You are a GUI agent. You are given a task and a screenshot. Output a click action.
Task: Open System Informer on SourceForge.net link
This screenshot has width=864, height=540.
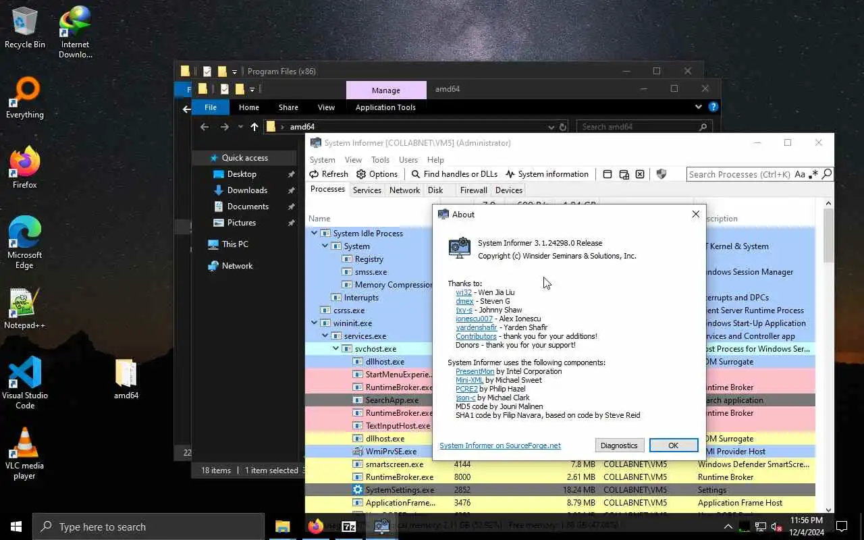(500, 446)
